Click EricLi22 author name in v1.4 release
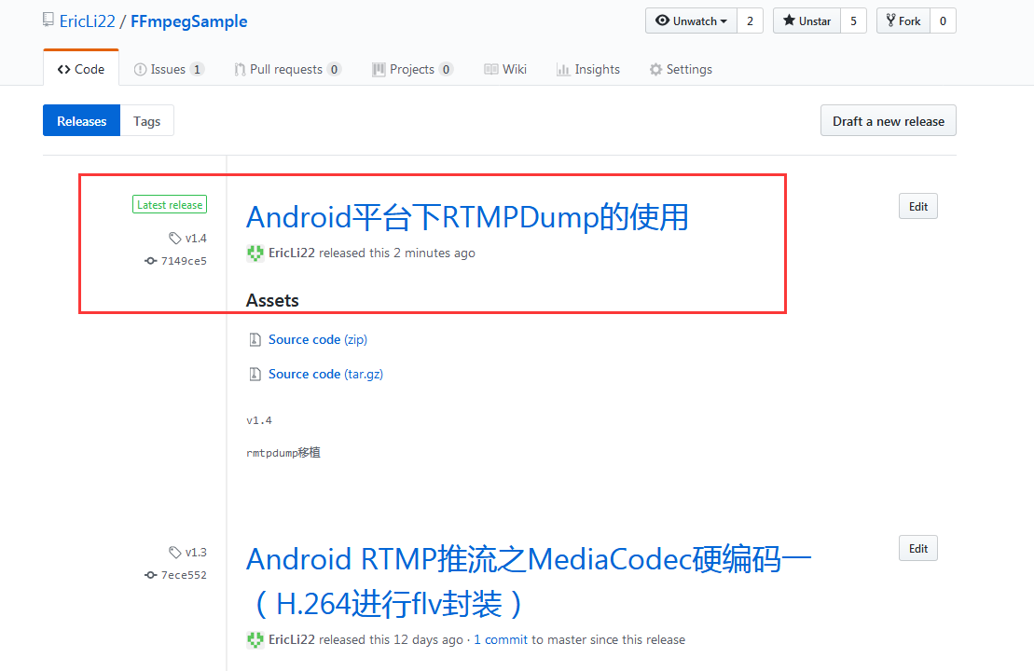 tap(292, 253)
